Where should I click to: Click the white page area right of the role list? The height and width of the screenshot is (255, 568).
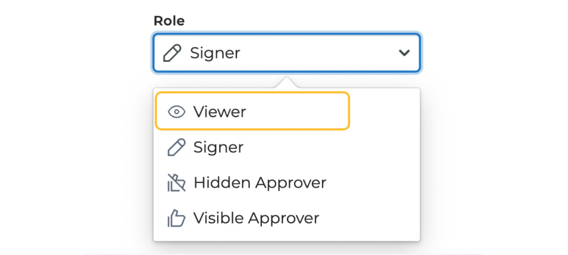tap(452, 164)
